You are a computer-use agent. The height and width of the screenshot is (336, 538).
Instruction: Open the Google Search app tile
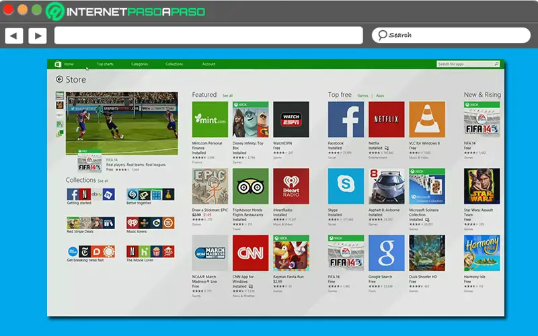coord(386,253)
